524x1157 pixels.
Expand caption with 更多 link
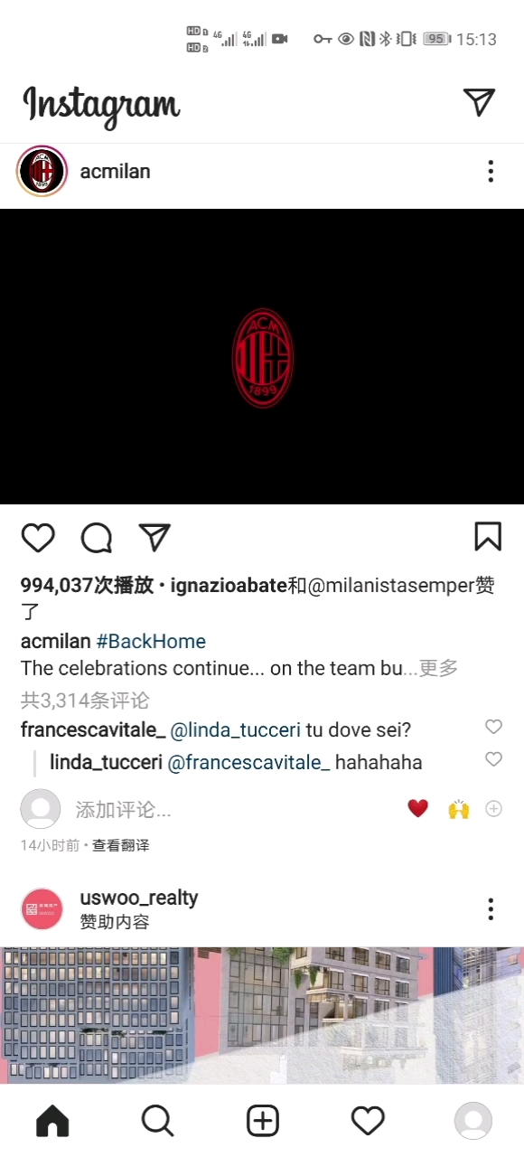click(x=438, y=668)
